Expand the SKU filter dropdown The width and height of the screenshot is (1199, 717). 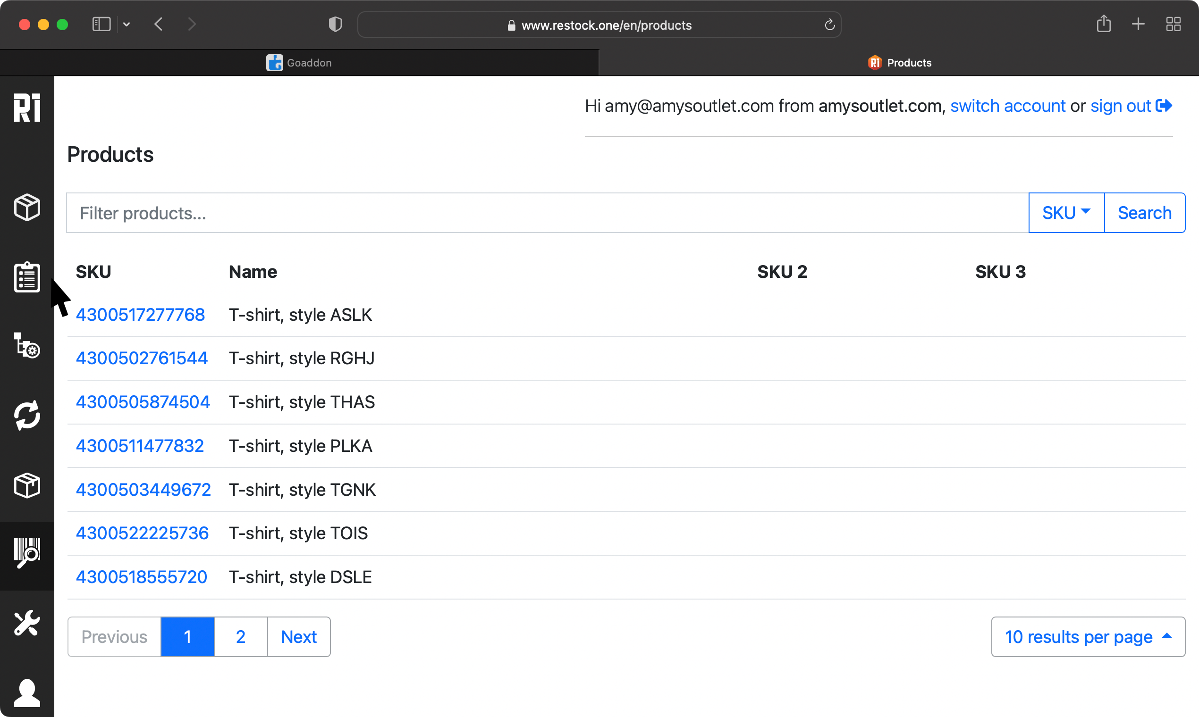tap(1066, 213)
